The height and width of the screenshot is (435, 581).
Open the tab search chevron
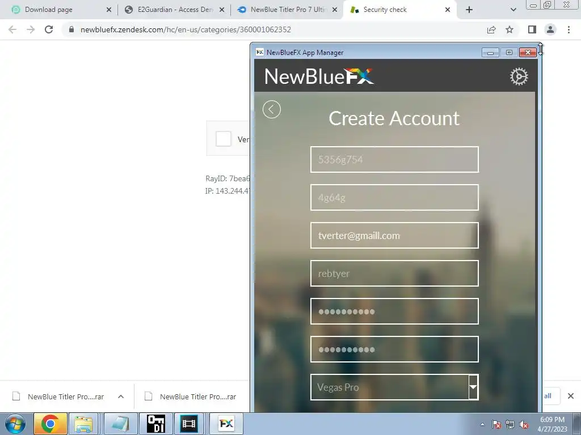click(513, 10)
